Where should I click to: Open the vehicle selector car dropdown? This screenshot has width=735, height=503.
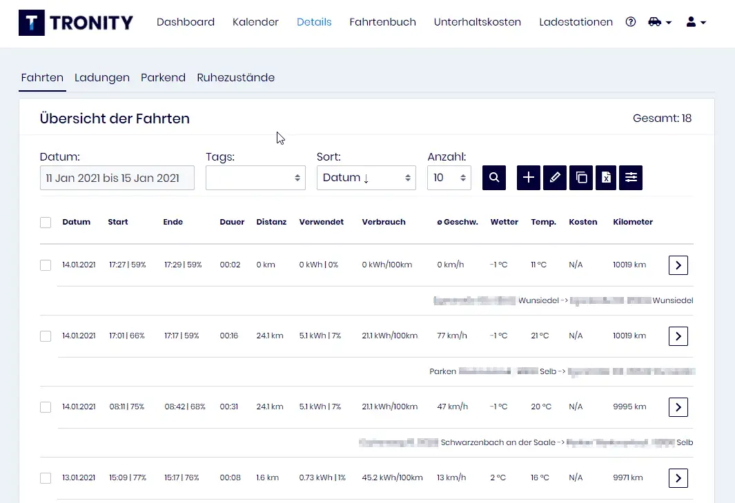click(659, 22)
